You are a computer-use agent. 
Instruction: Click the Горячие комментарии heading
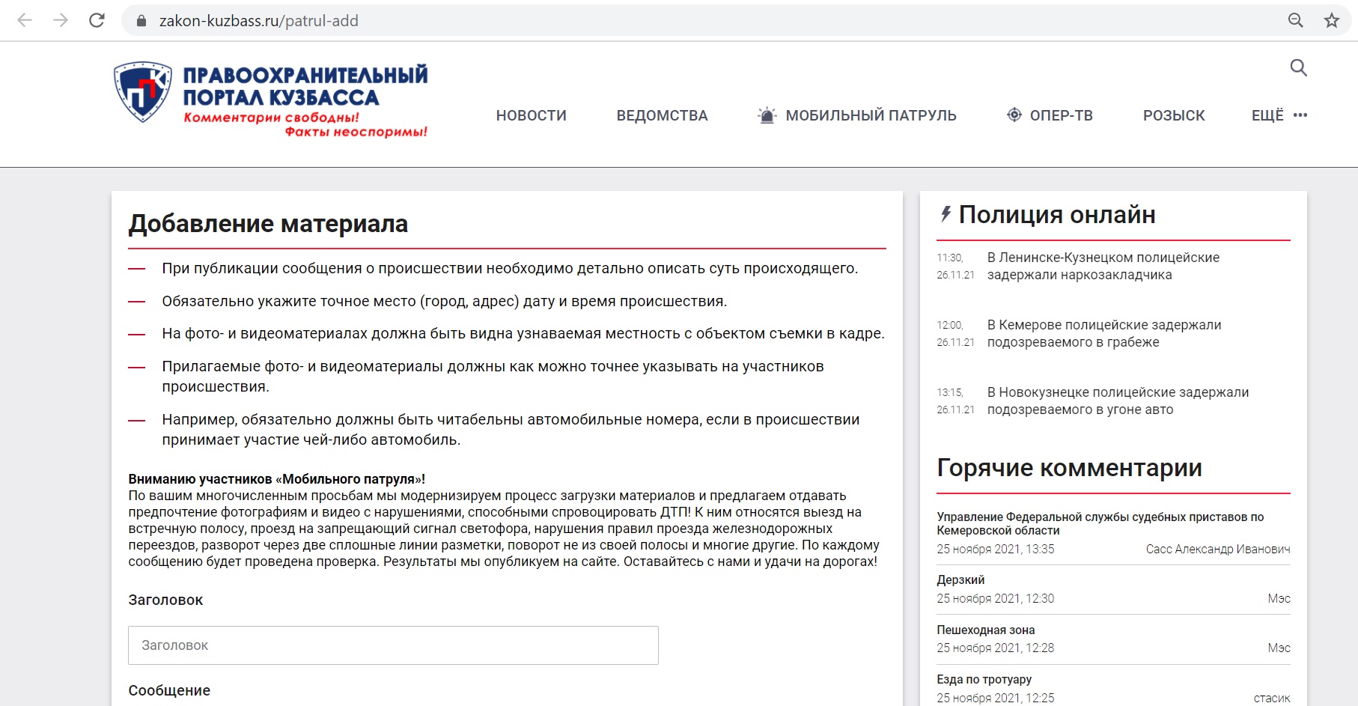(1069, 468)
